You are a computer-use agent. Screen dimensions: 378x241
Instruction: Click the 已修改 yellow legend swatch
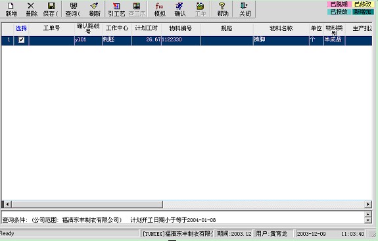pyautogui.click(x=363, y=5)
